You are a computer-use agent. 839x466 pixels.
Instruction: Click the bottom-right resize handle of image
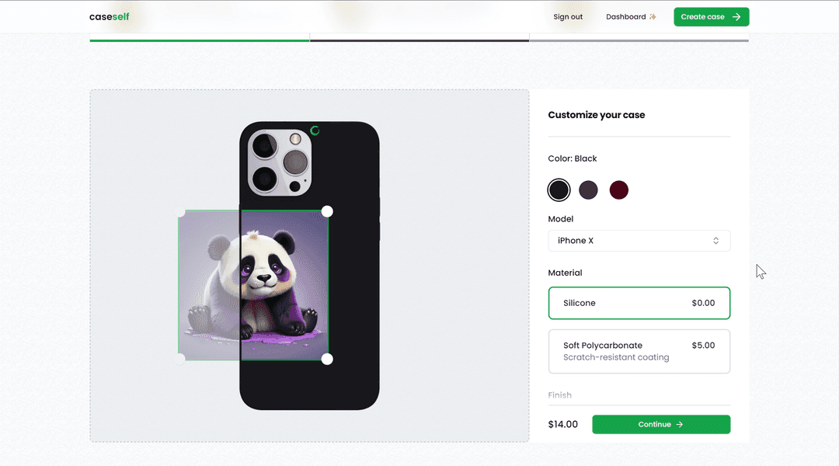point(327,359)
